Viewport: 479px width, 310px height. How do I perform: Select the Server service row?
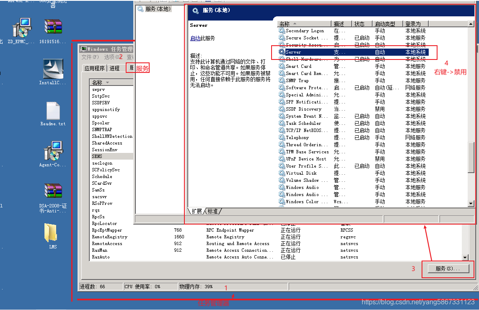click(353, 52)
